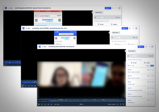This screenshot has height=112, width=159.
Task: Toggle captions in the Conversations player
Action: click(118, 104)
